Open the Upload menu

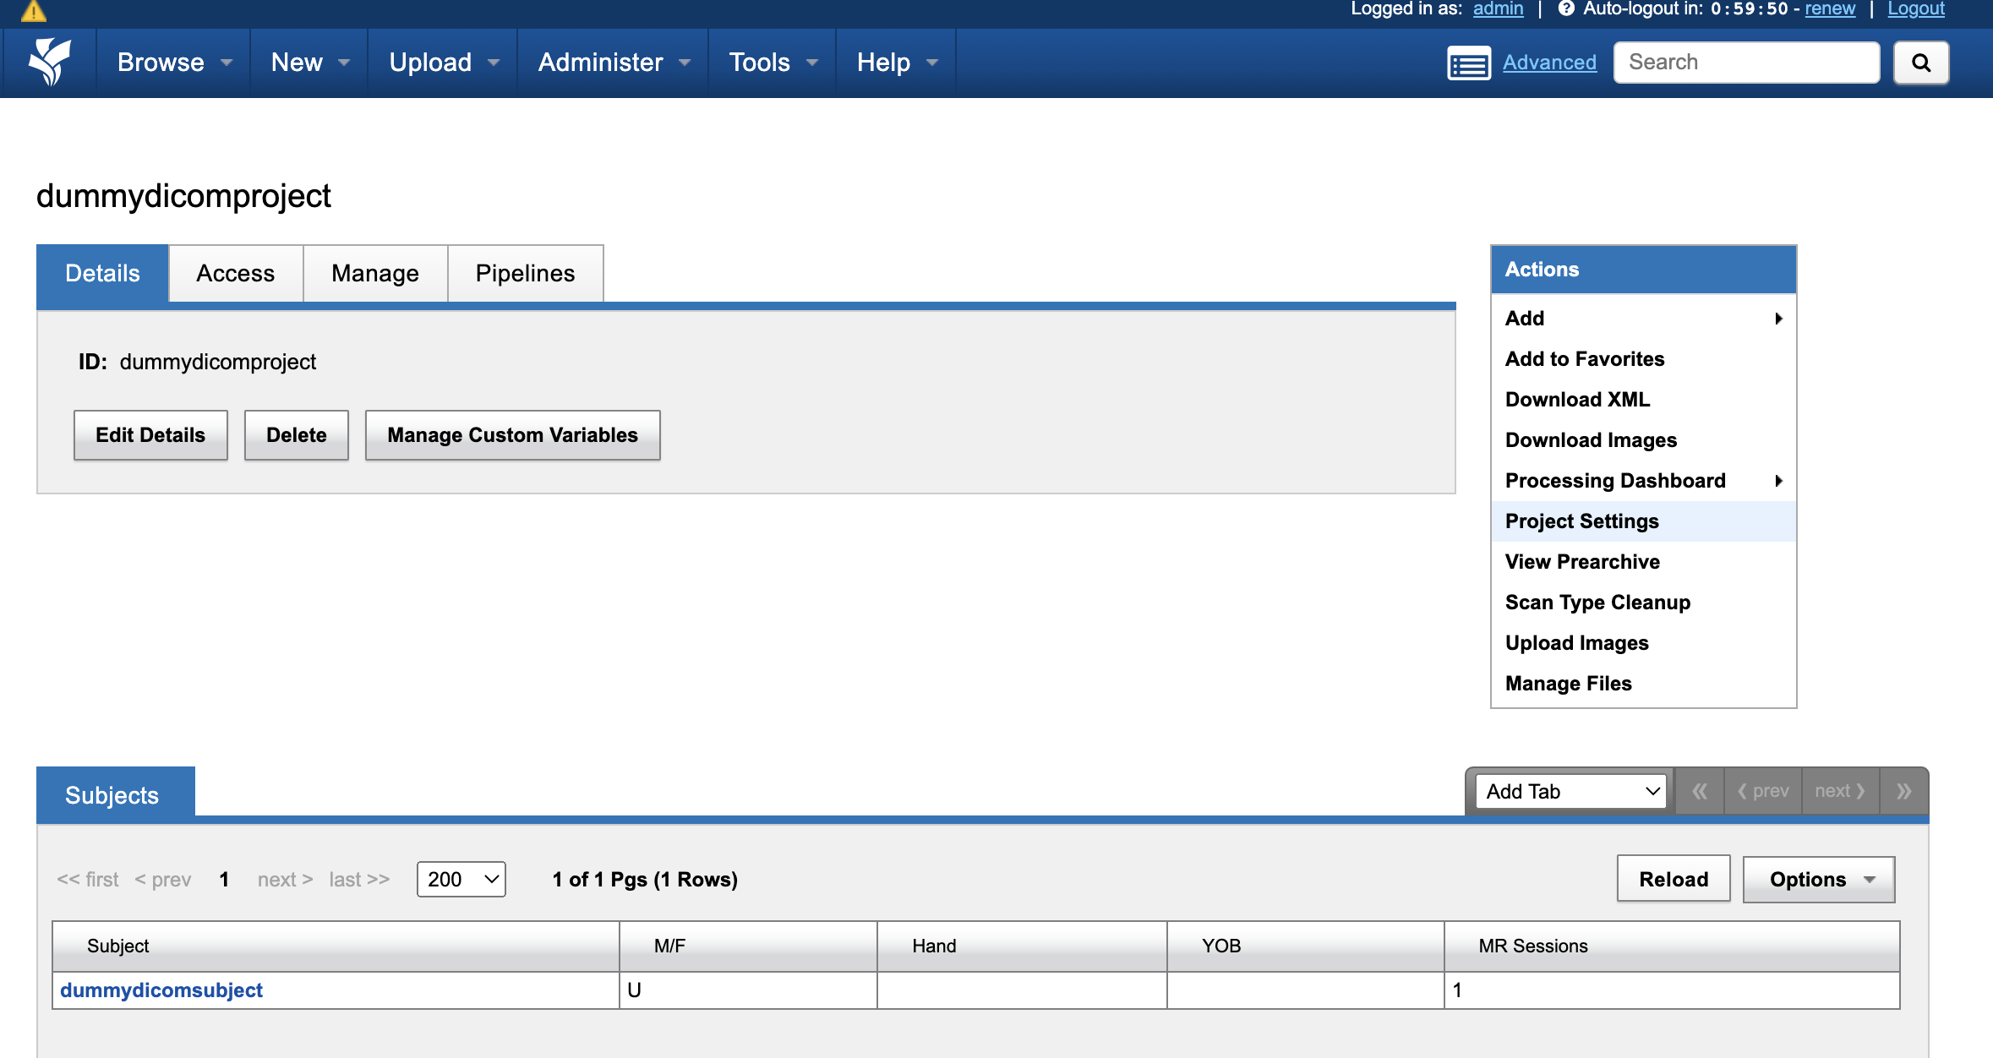(x=444, y=63)
